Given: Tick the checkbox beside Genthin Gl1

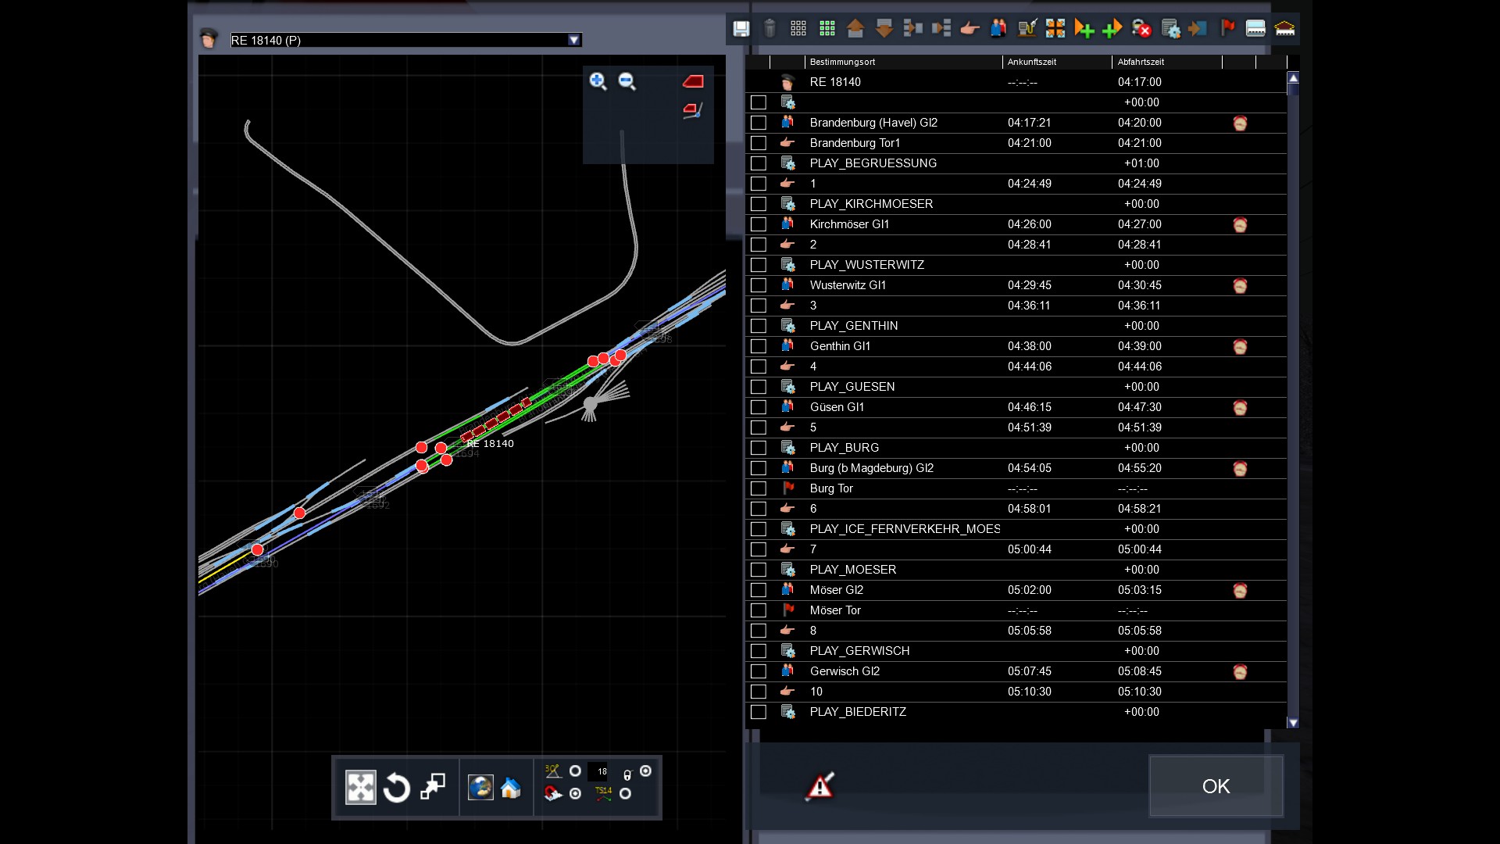Looking at the screenshot, I should point(758,346).
